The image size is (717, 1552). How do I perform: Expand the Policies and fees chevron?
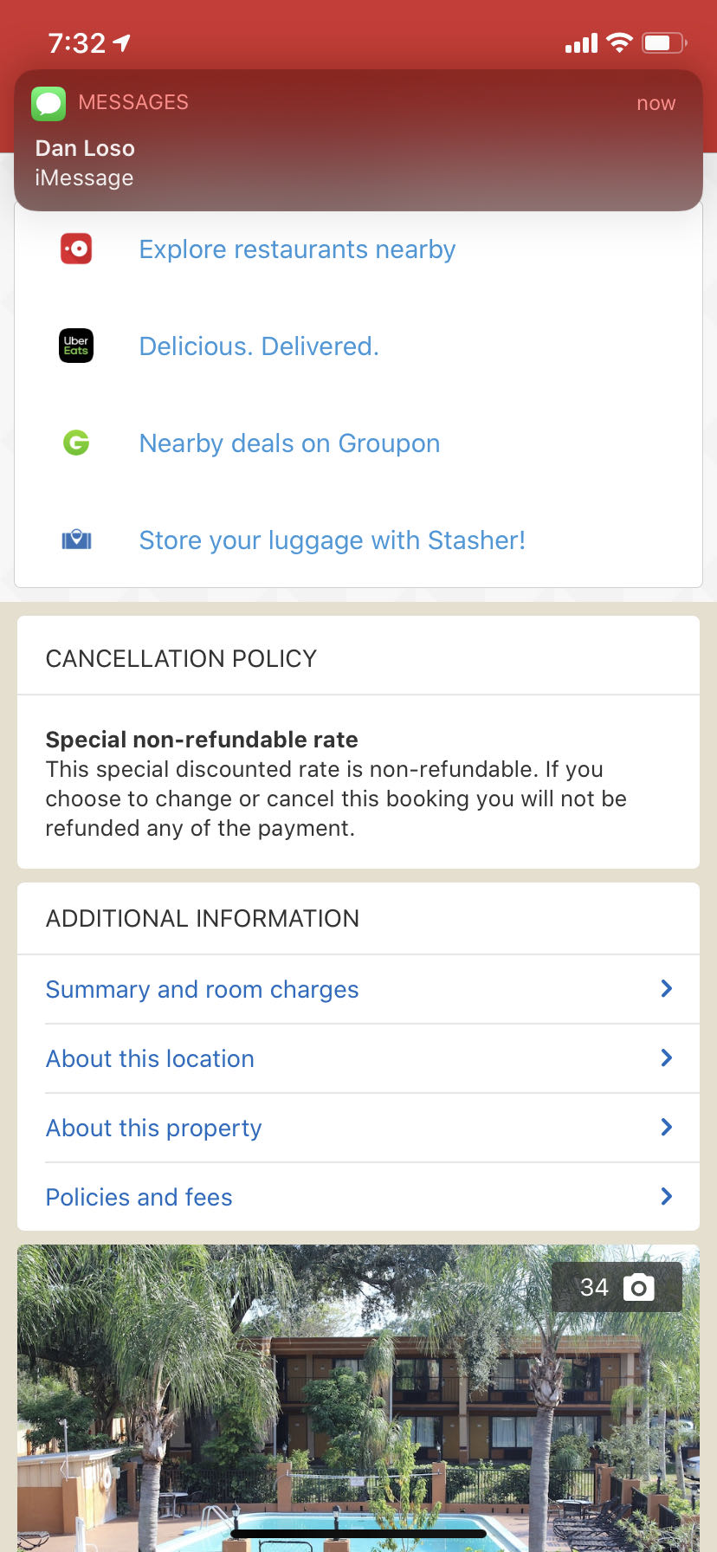pyautogui.click(x=666, y=1197)
